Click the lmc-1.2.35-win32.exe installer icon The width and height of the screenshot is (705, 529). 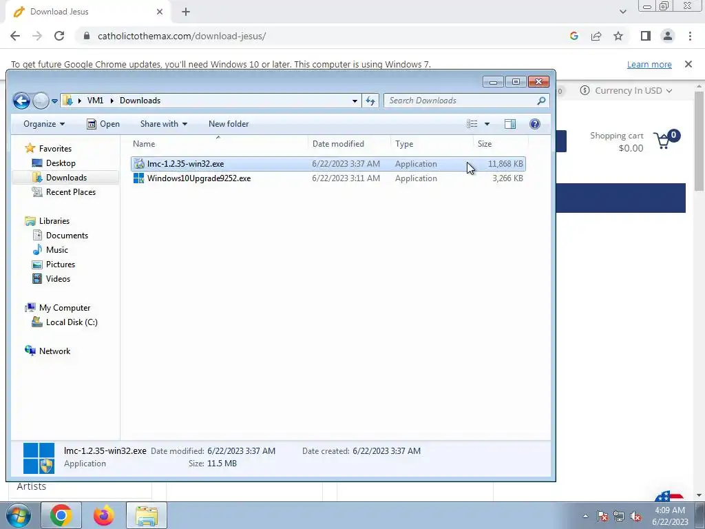click(139, 164)
